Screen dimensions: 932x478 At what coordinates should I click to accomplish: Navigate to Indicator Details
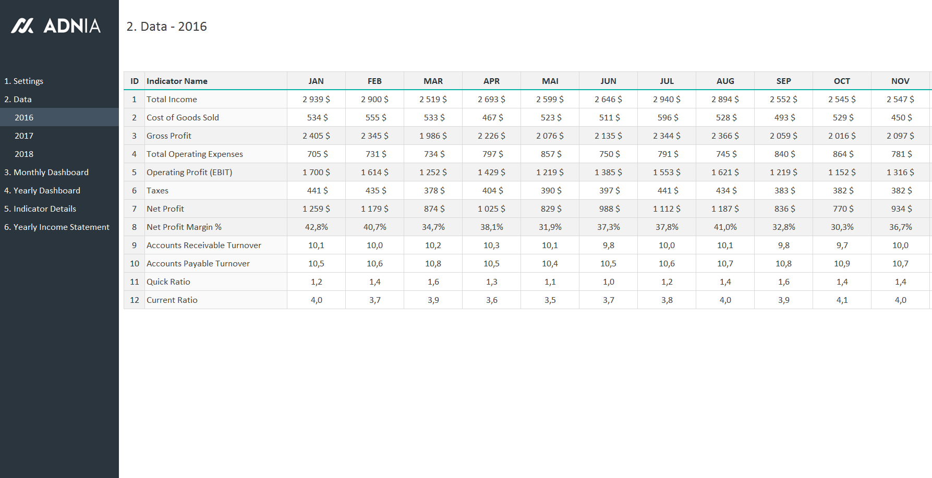pyautogui.click(x=40, y=209)
